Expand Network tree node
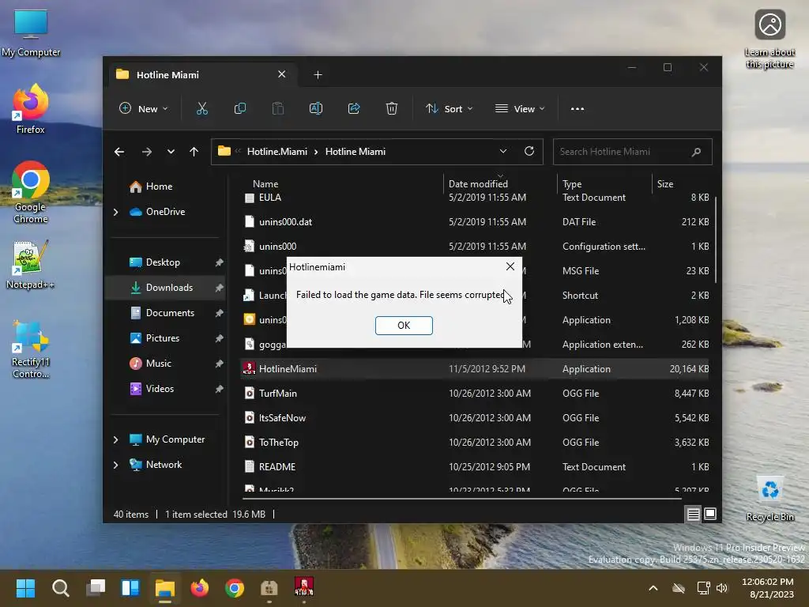 click(116, 465)
